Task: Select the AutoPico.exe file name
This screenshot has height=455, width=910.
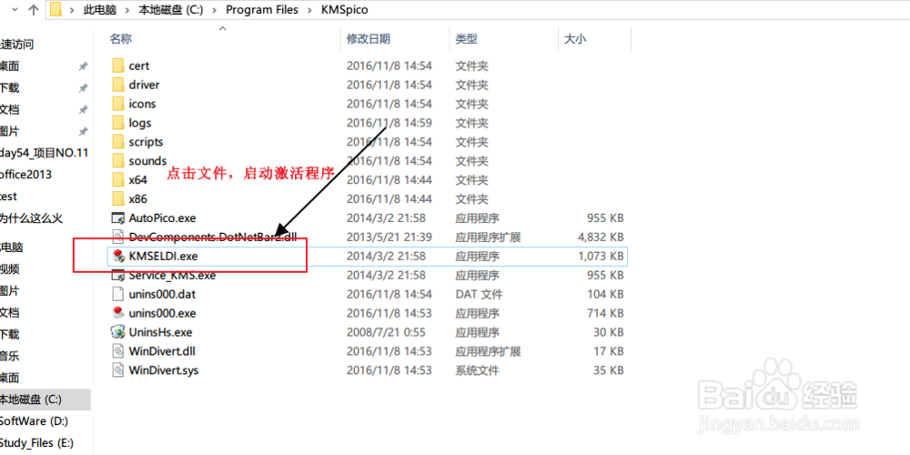Action: pos(163,218)
